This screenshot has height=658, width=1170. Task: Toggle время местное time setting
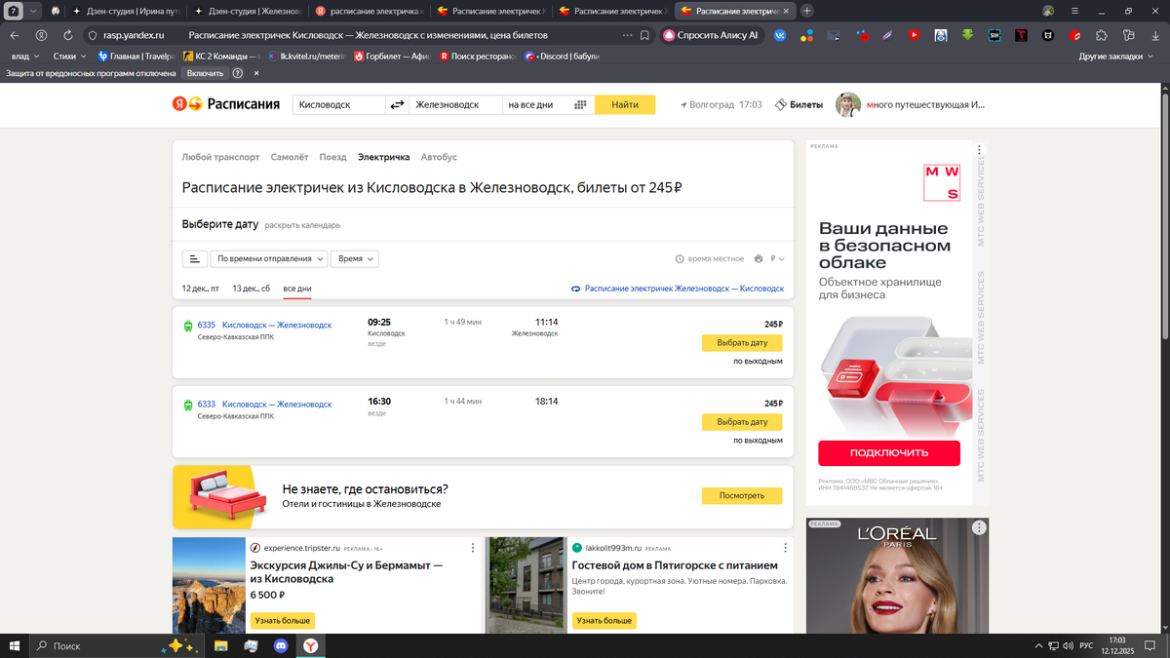(710, 259)
